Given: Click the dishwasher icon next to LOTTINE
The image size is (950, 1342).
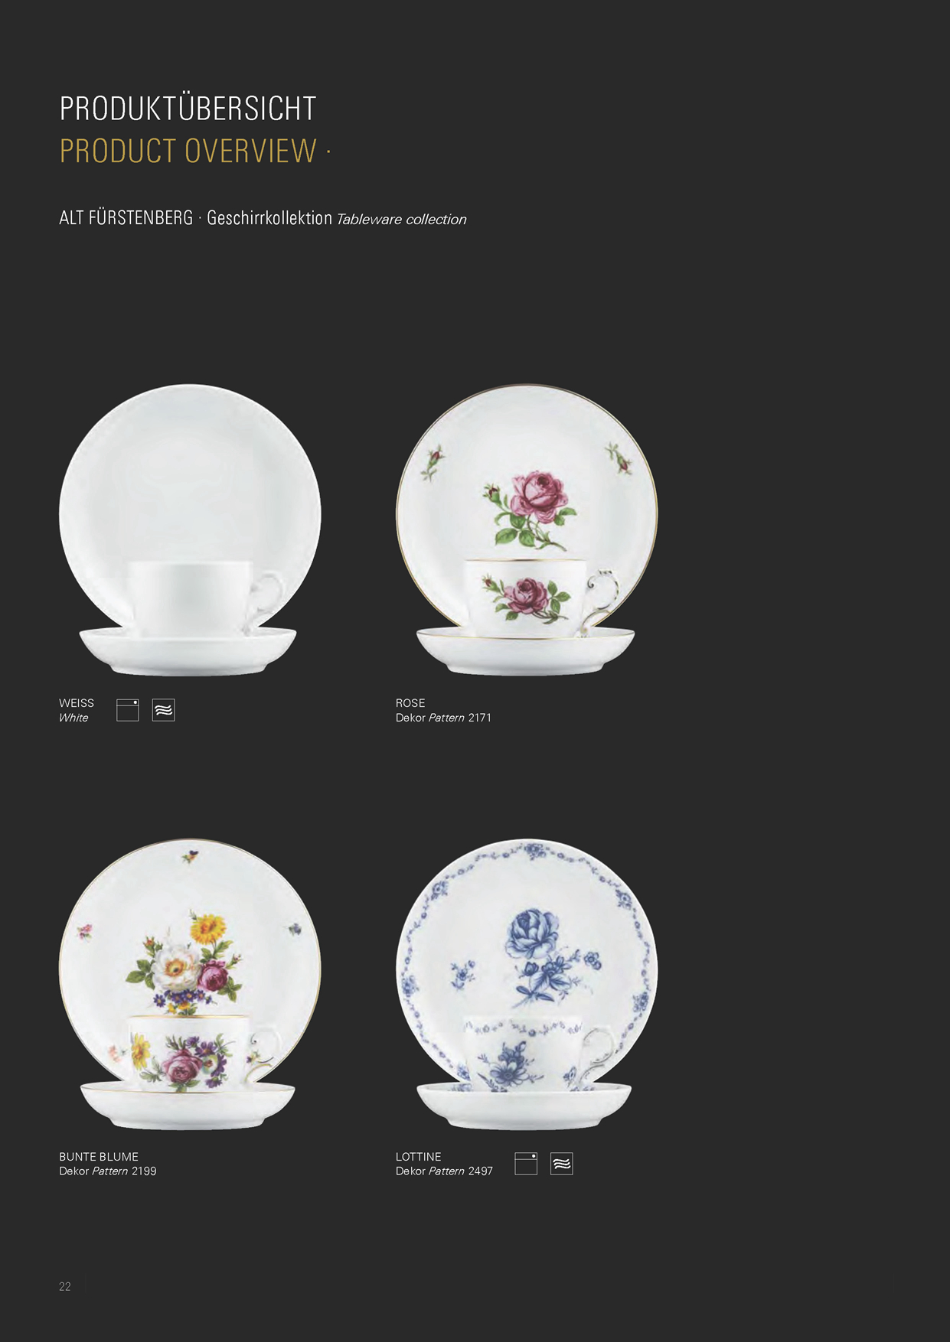Looking at the screenshot, I should [526, 1164].
